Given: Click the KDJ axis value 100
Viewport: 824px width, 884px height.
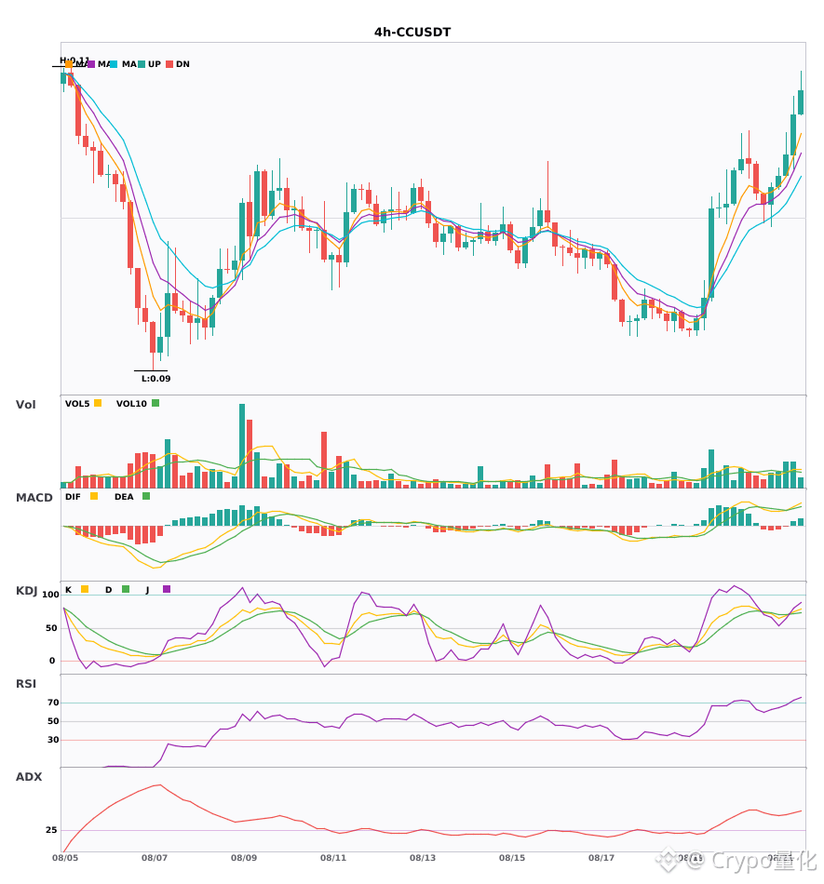Looking at the screenshot, I should tap(51, 595).
